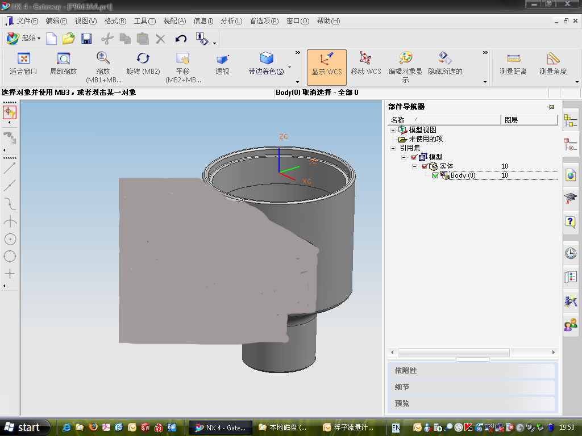The image size is (582, 436).
Task: Click the 移动 WCS tool
Action: tap(366, 64)
